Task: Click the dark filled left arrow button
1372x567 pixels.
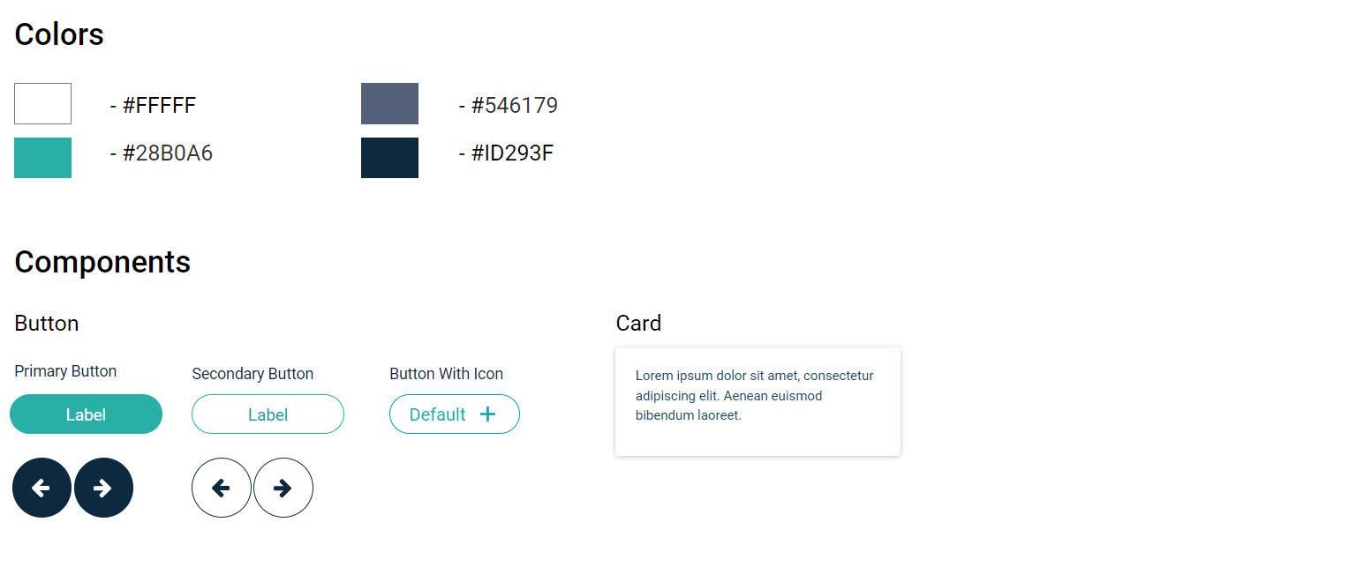Action: pyautogui.click(x=41, y=488)
